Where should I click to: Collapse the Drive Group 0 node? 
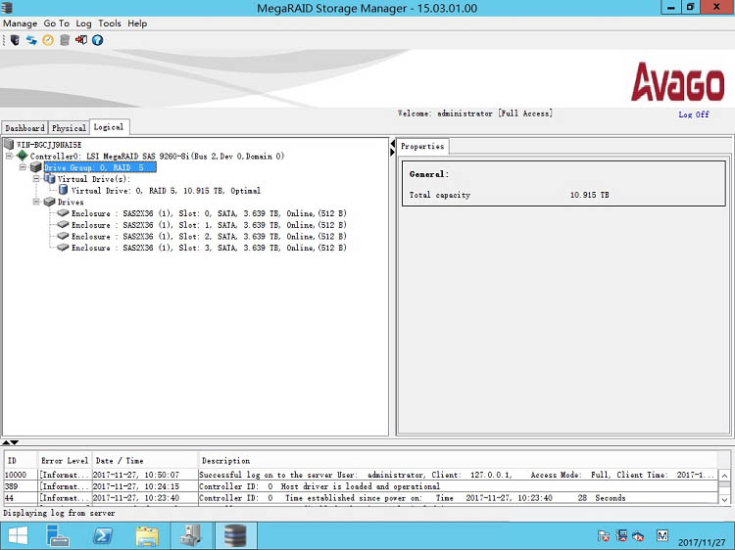(x=23, y=167)
